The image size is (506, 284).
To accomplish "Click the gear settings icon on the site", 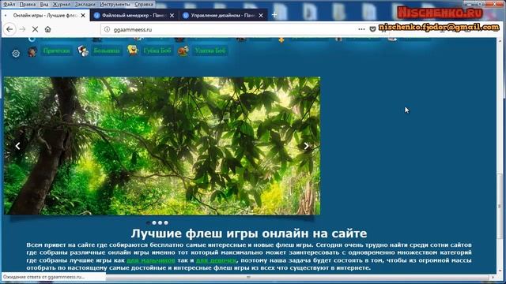I will [16, 54].
